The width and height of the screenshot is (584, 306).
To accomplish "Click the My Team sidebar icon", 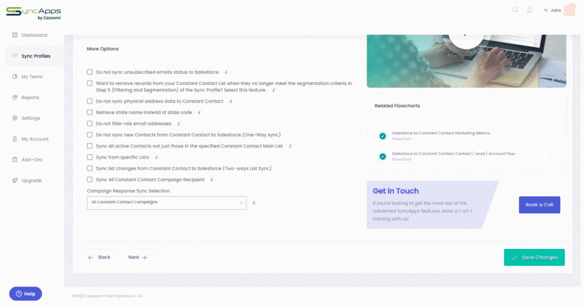I will (x=15, y=76).
